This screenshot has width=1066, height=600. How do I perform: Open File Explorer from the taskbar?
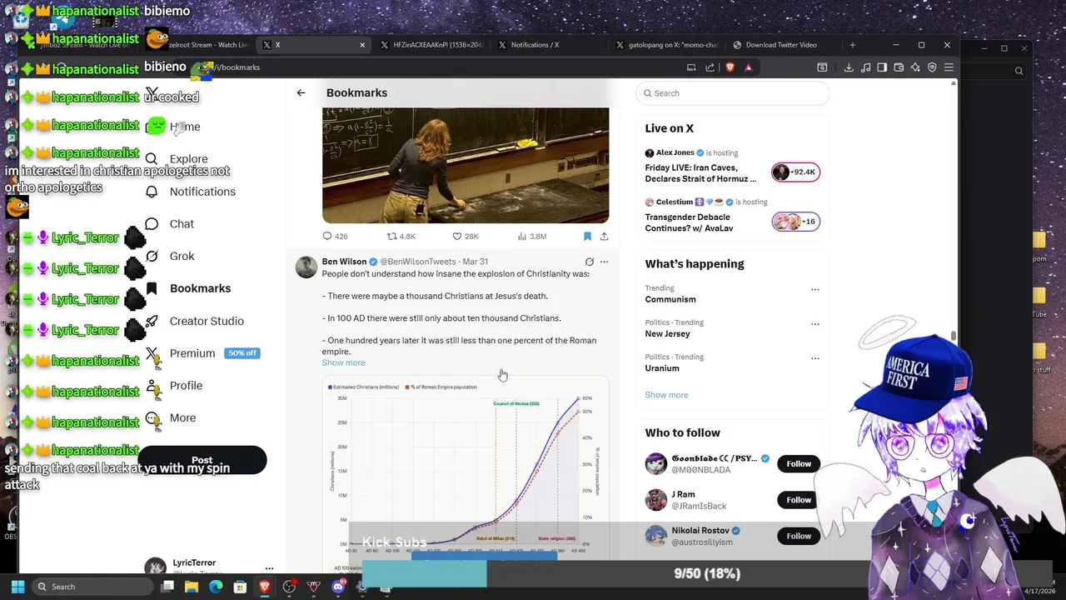192,587
